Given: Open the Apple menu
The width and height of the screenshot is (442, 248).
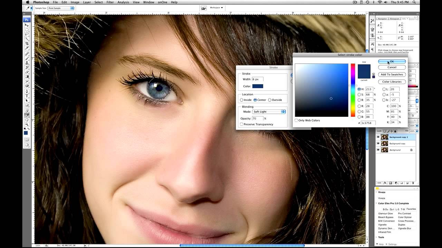Looking at the screenshot, I should click(28, 2).
